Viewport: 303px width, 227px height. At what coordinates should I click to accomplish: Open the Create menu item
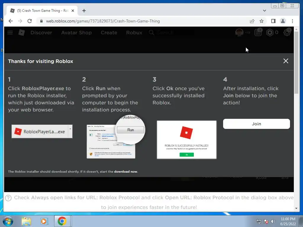click(109, 33)
